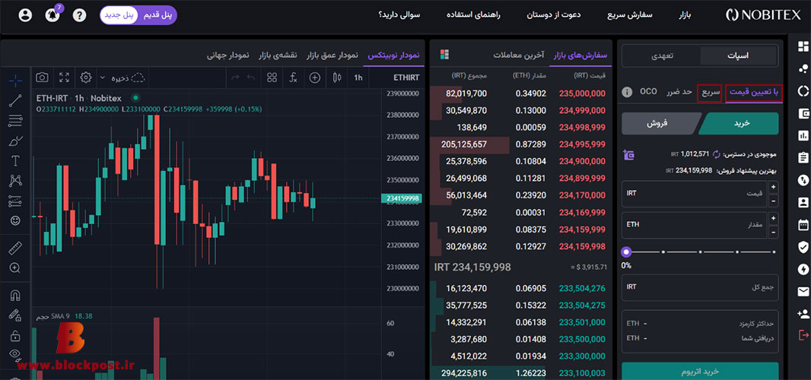The width and height of the screenshot is (811, 380).
Task: Toggle hide all drawings eye icon
Action: [x=15, y=354]
